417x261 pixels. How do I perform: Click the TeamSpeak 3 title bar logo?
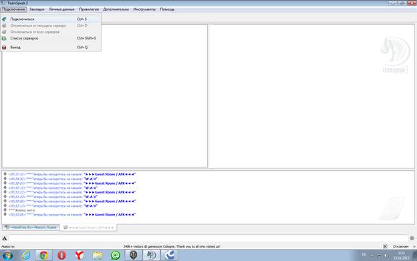coord(3,3)
